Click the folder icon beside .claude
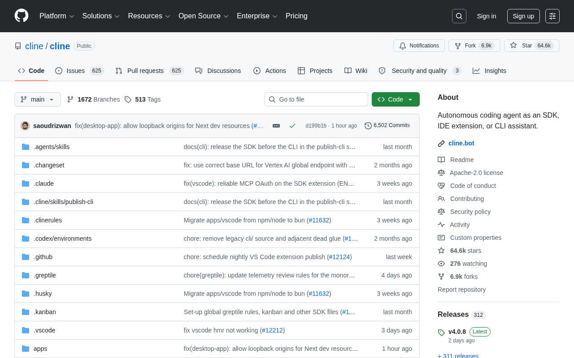Image resolution: width=574 pixels, height=358 pixels. pos(26,183)
